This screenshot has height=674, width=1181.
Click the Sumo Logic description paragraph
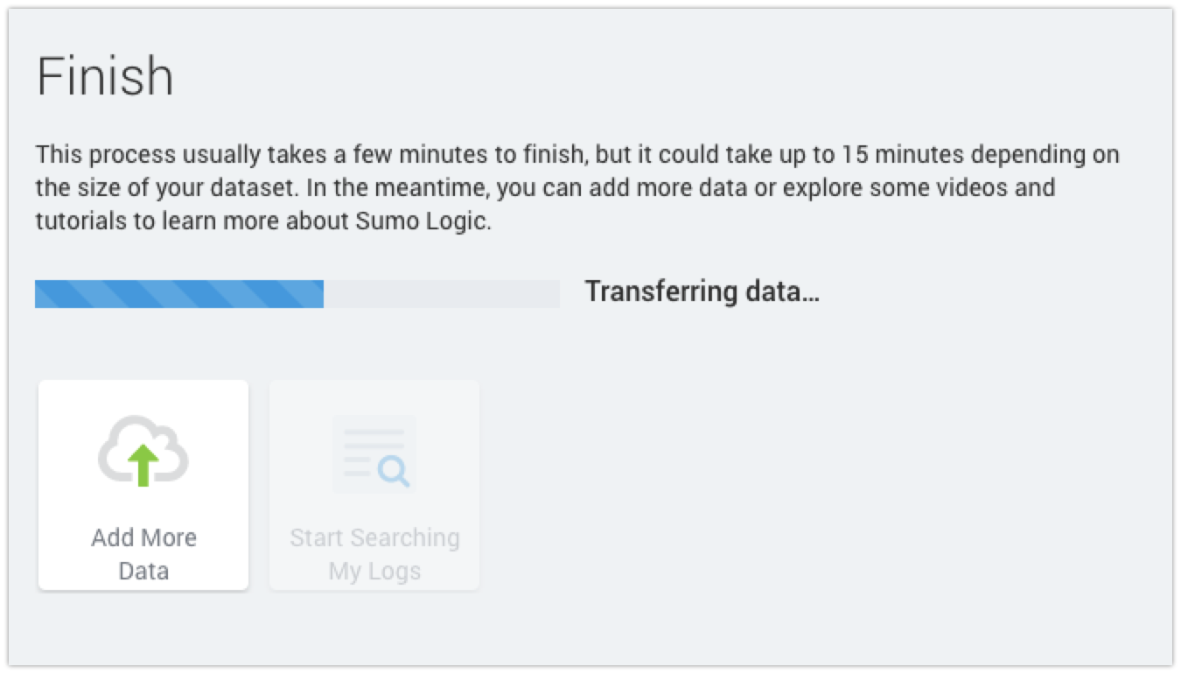(x=577, y=186)
